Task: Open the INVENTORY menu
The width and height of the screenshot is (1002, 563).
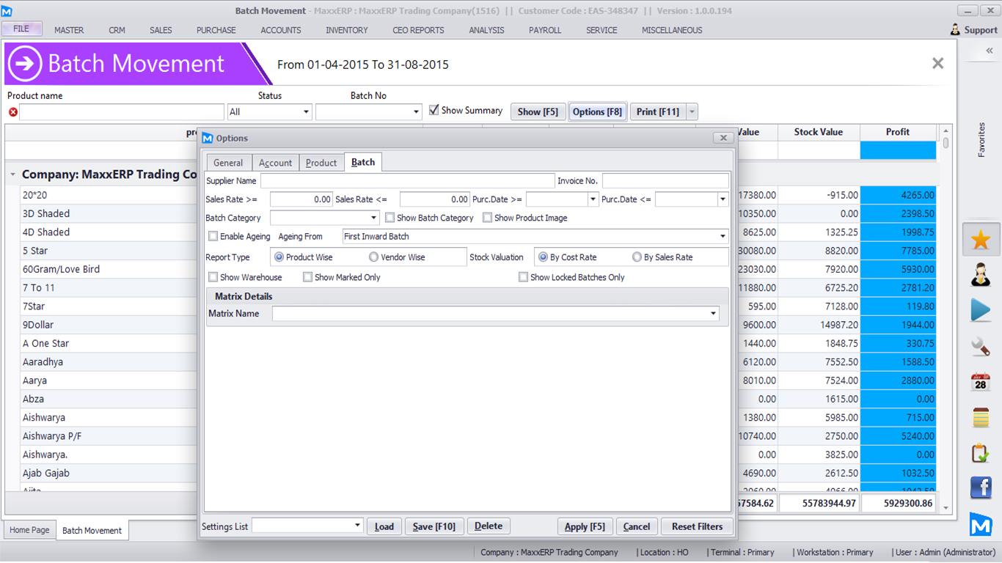Action: pyautogui.click(x=346, y=30)
